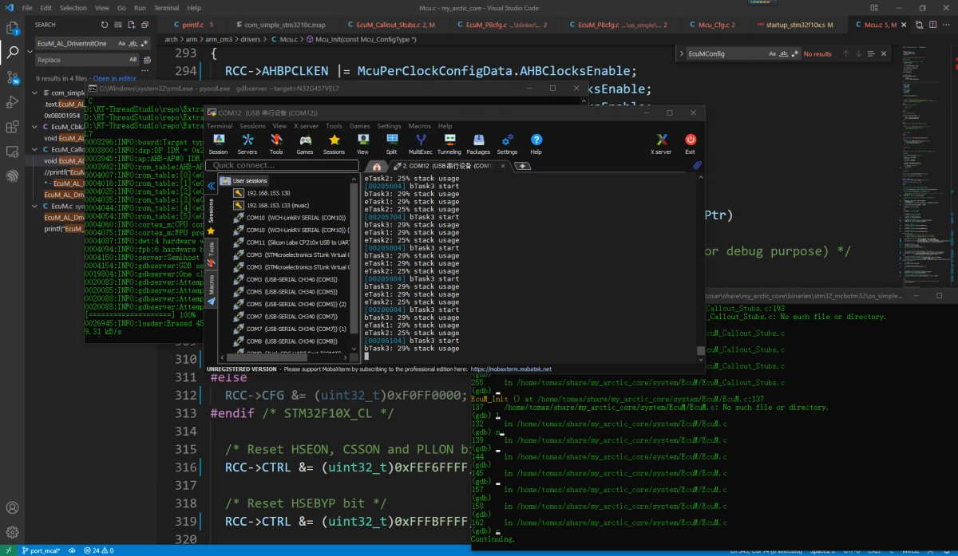
Task: Click the Open in editor link
Action: tap(115, 79)
